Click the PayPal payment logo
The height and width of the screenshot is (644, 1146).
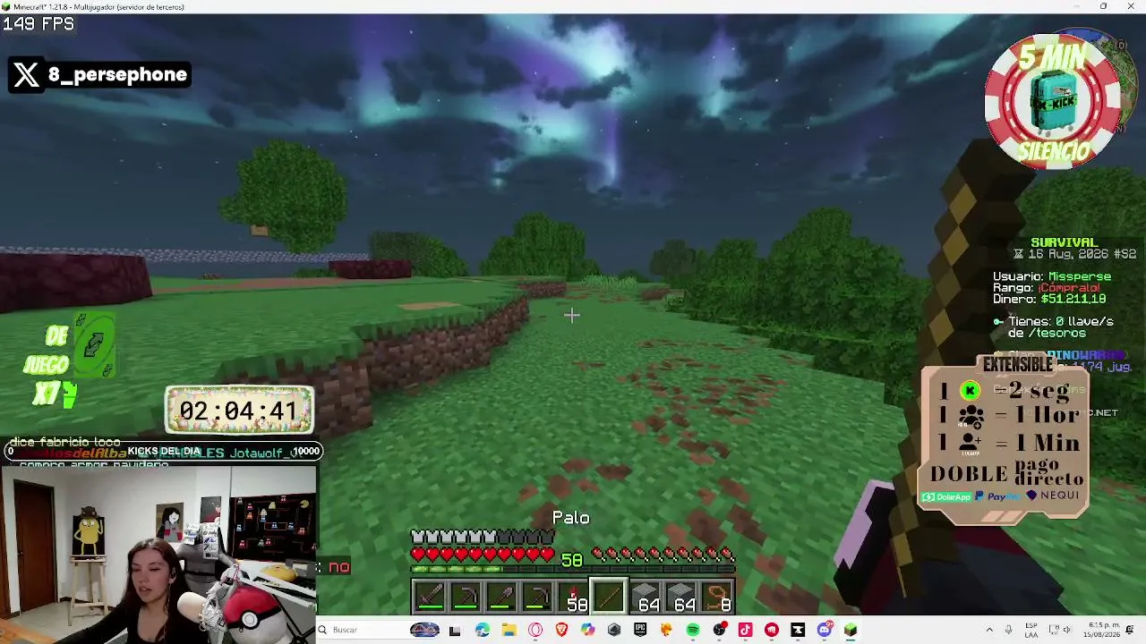(x=998, y=496)
